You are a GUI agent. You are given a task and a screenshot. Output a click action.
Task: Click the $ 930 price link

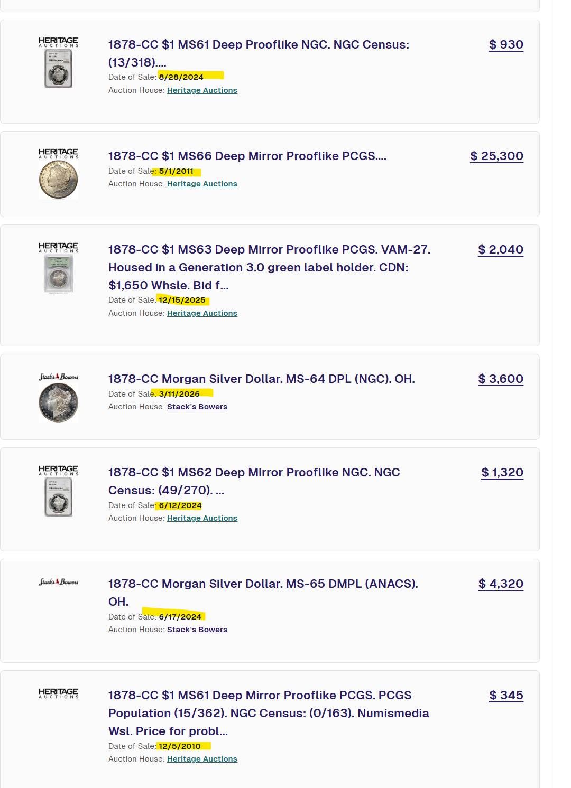[506, 45]
